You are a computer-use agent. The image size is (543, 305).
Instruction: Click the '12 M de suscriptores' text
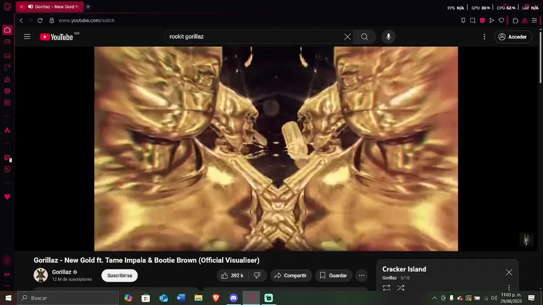[x=72, y=280]
